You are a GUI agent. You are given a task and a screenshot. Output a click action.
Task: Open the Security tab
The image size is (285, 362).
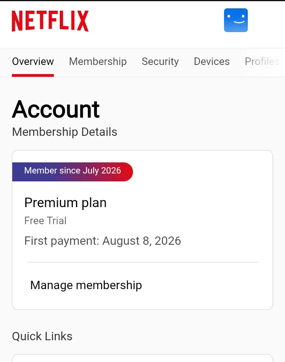click(160, 61)
